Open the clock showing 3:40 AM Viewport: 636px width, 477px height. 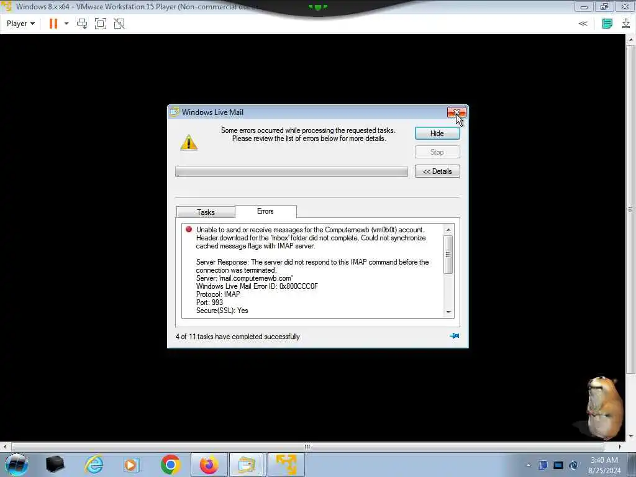click(604, 465)
